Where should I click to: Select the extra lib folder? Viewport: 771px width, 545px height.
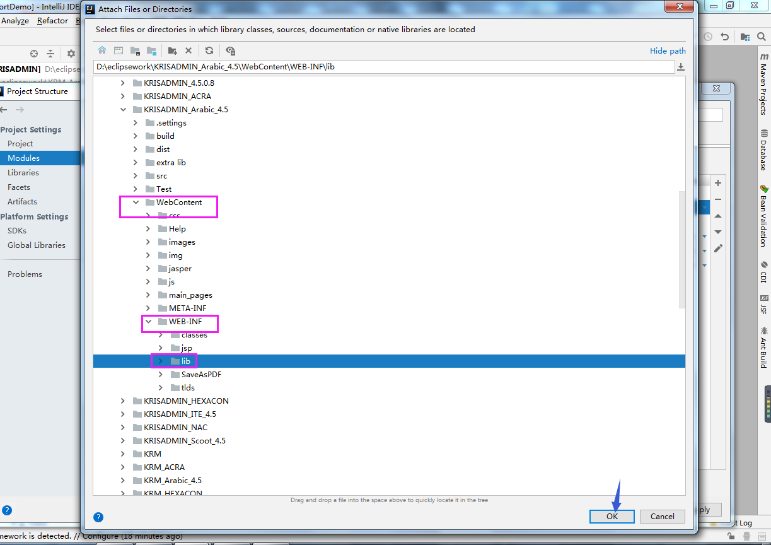pos(171,162)
